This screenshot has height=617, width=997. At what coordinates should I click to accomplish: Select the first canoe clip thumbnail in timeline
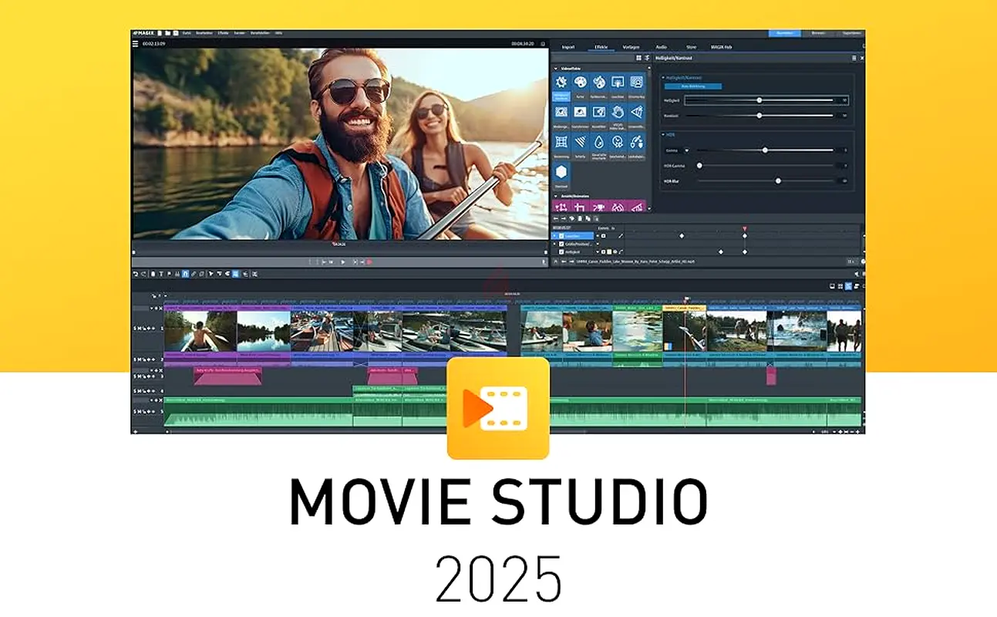click(x=200, y=332)
